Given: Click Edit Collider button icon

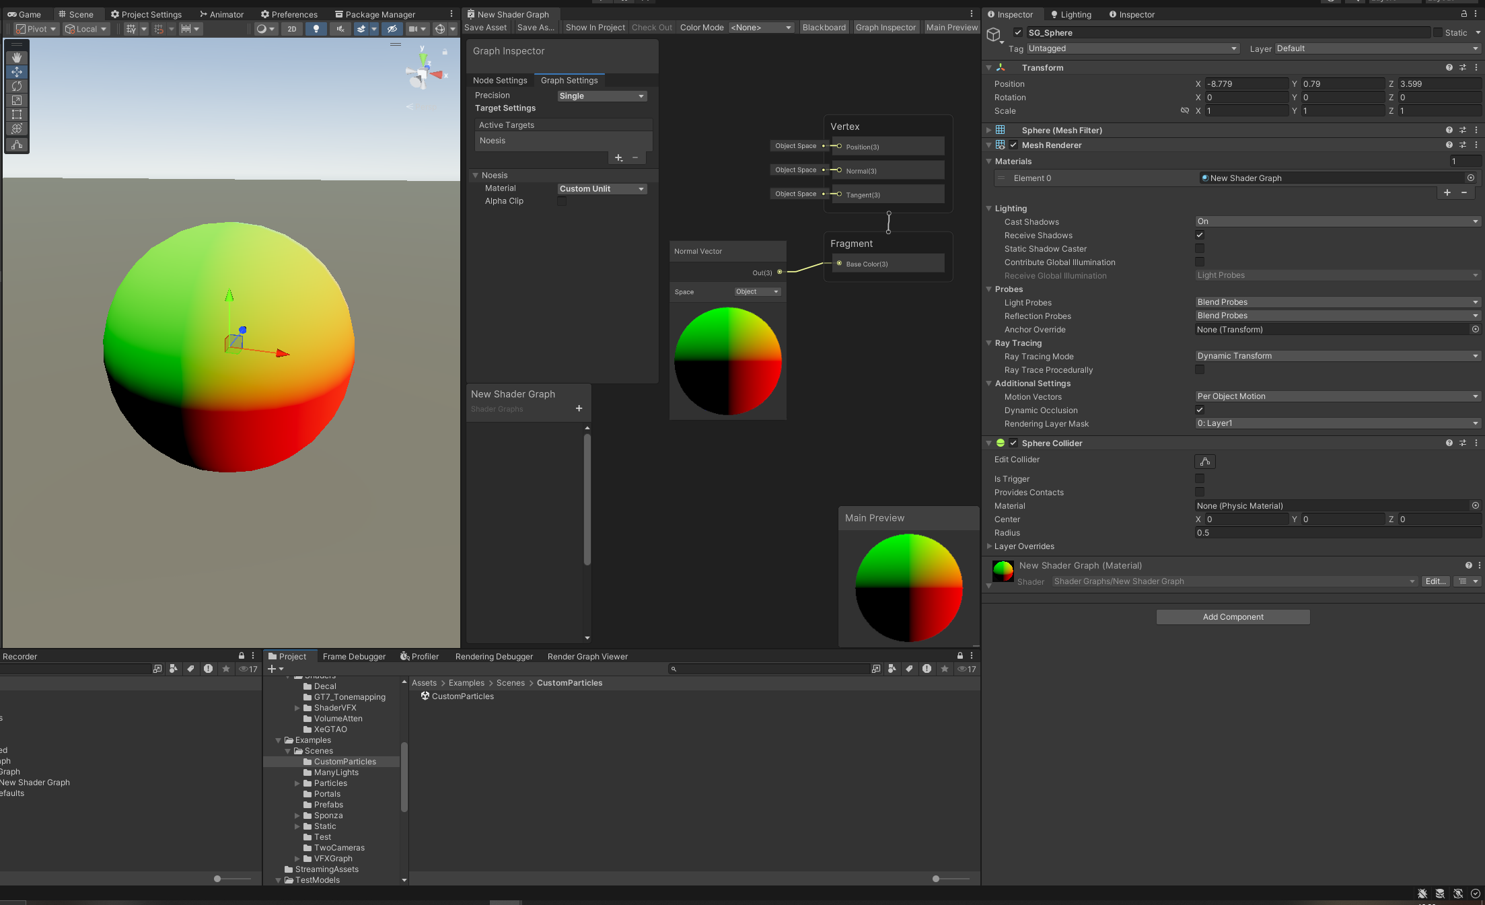Looking at the screenshot, I should coord(1204,461).
